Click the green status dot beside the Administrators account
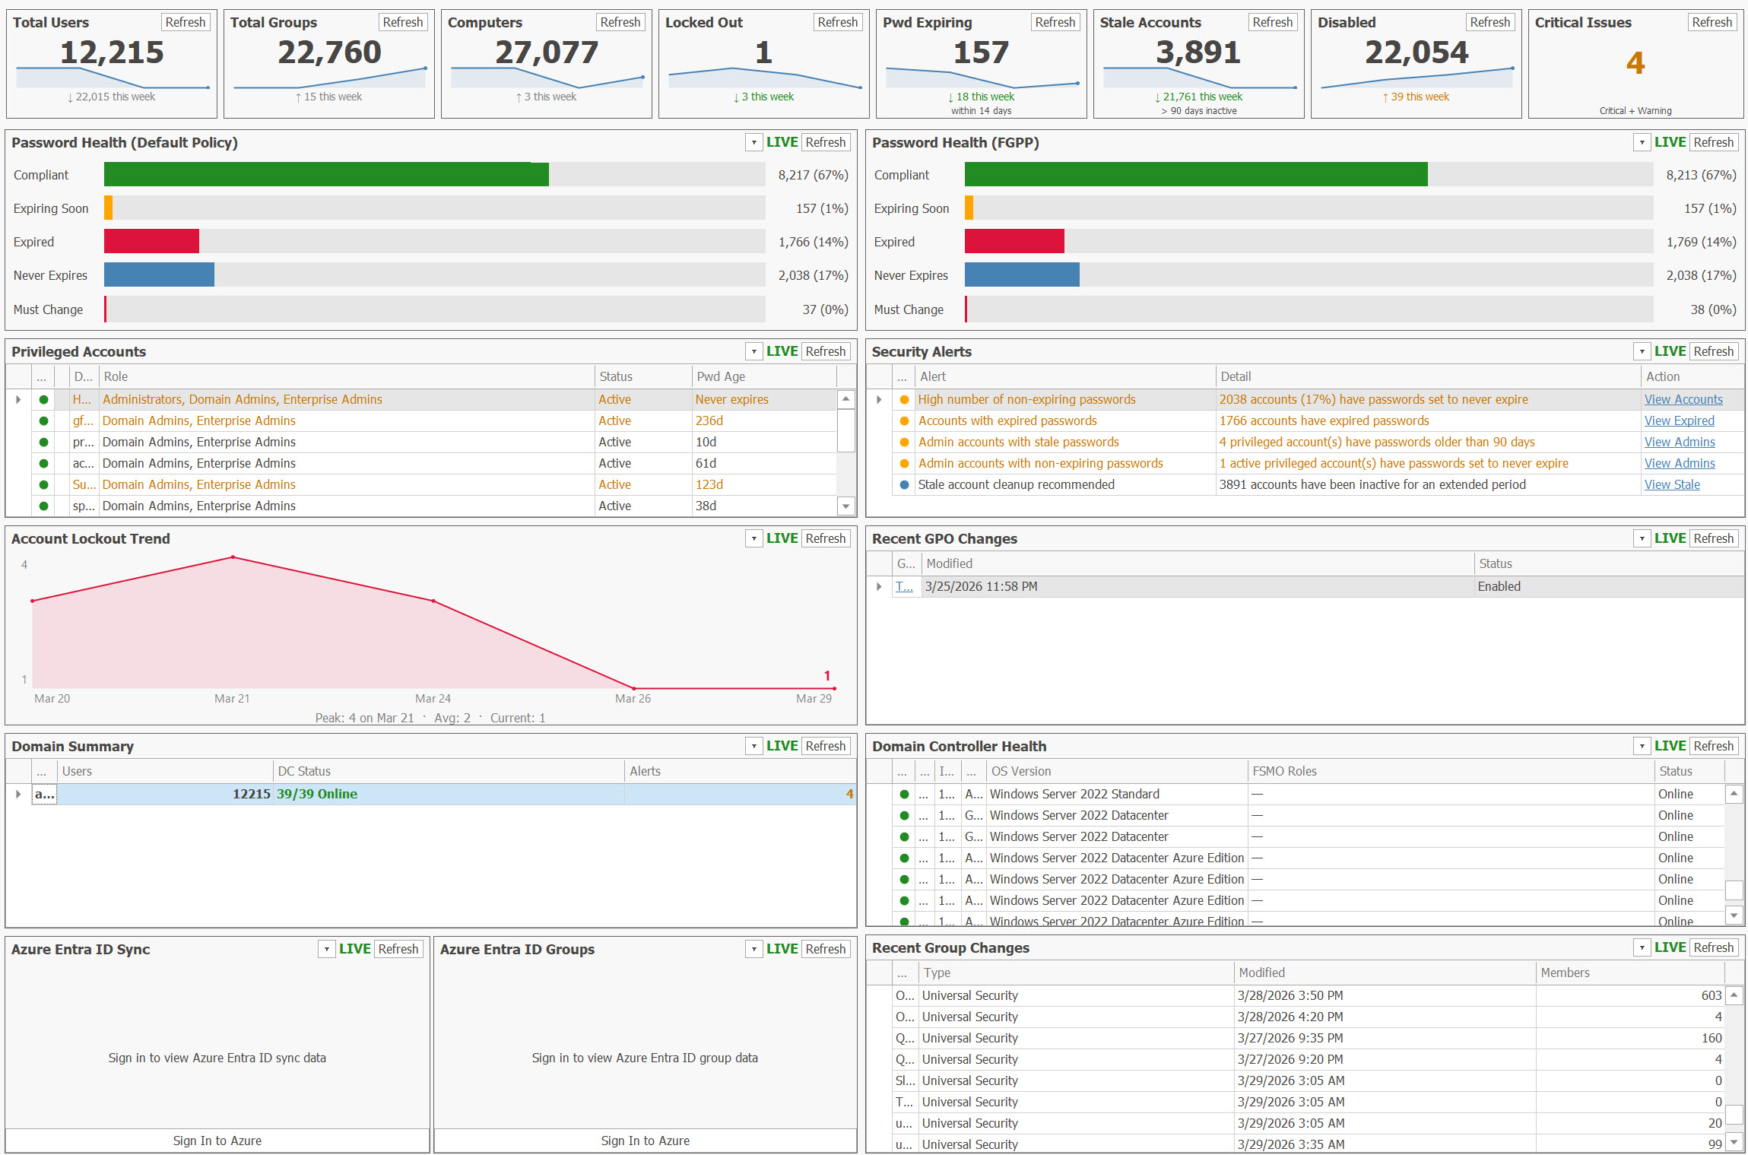The height and width of the screenshot is (1155, 1748). pos(43,399)
